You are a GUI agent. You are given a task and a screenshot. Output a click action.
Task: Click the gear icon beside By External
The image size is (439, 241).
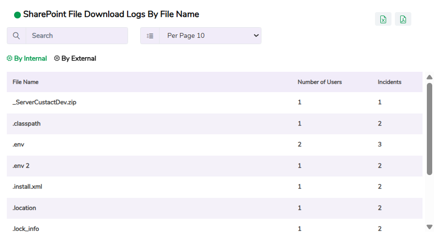(57, 59)
